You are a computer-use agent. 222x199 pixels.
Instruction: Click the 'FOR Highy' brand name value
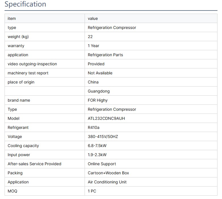point(98,100)
